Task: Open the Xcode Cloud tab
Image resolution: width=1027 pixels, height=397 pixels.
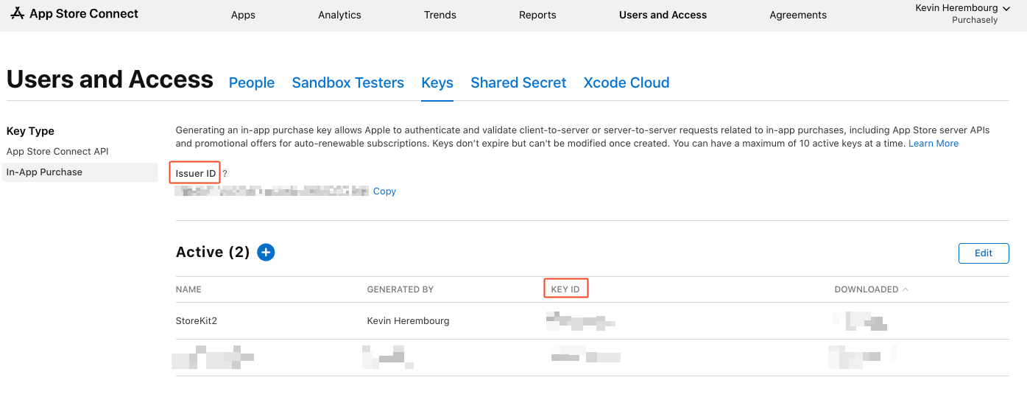Action: (627, 83)
